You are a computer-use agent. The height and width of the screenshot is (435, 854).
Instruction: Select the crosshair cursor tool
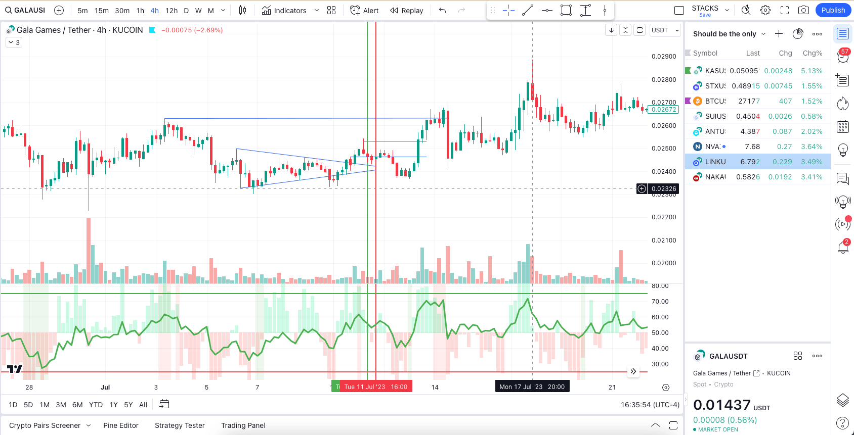pos(509,10)
